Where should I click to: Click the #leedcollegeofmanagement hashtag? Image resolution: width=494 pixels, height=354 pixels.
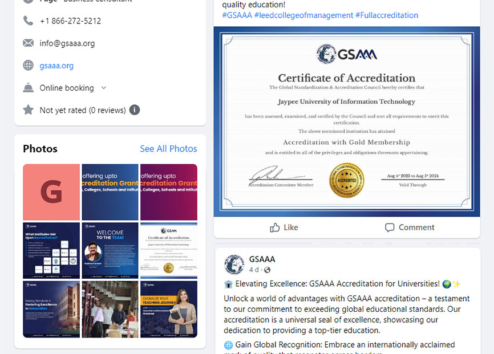click(x=303, y=15)
